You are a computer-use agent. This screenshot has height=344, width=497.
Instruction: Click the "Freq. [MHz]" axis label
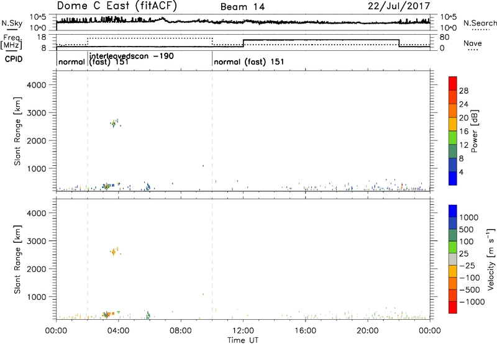pyautogui.click(x=12, y=42)
